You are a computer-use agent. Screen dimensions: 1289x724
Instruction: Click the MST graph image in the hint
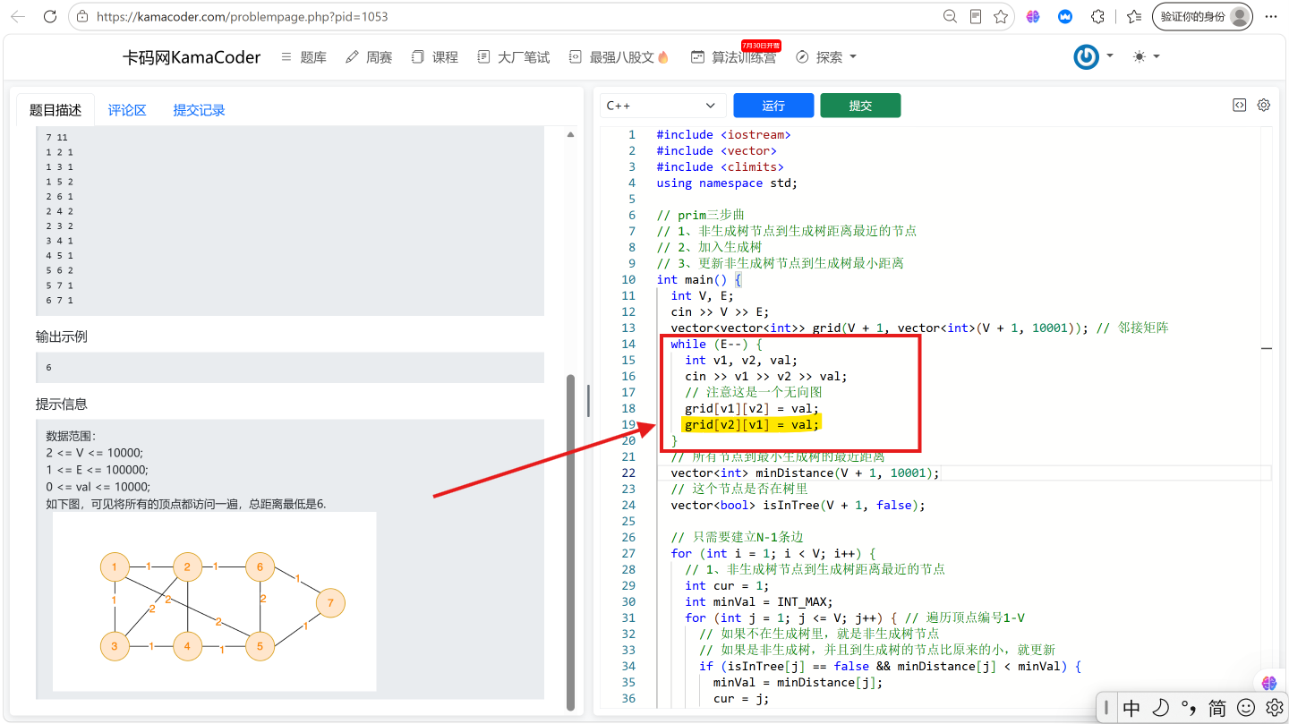215,601
